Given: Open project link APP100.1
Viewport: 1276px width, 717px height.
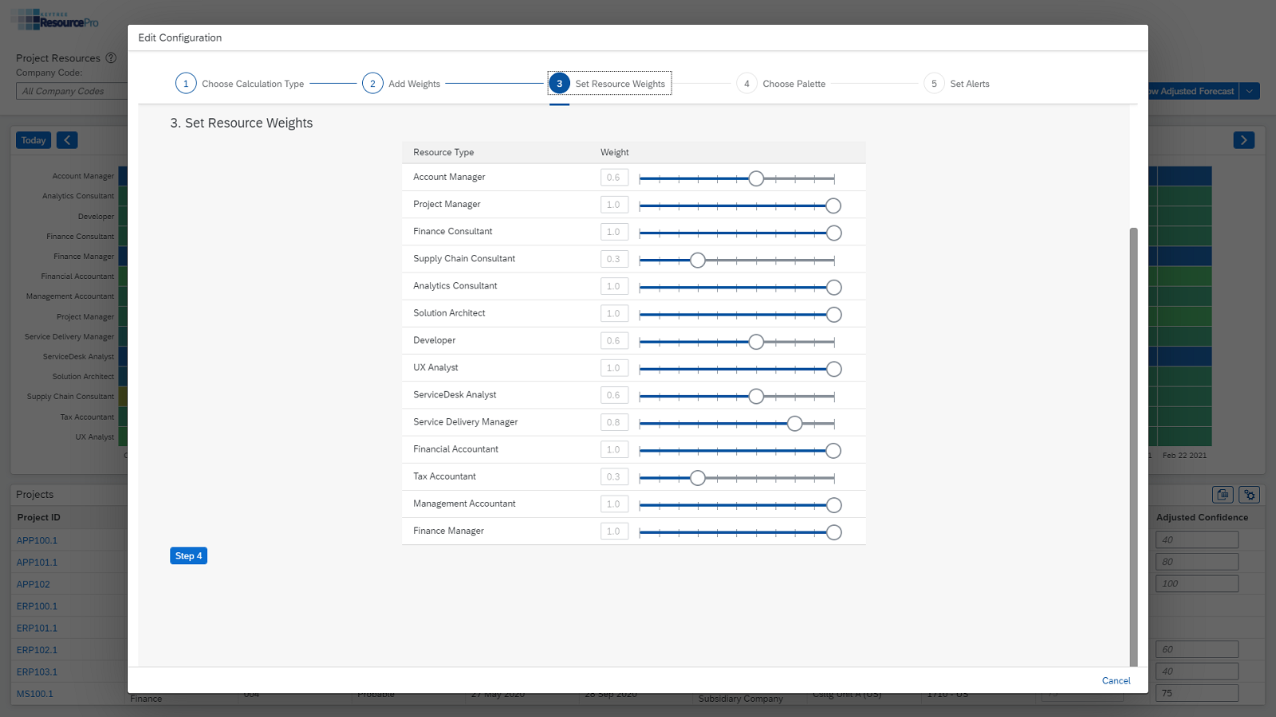Looking at the screenshot, I should click(x=37, y=540).
